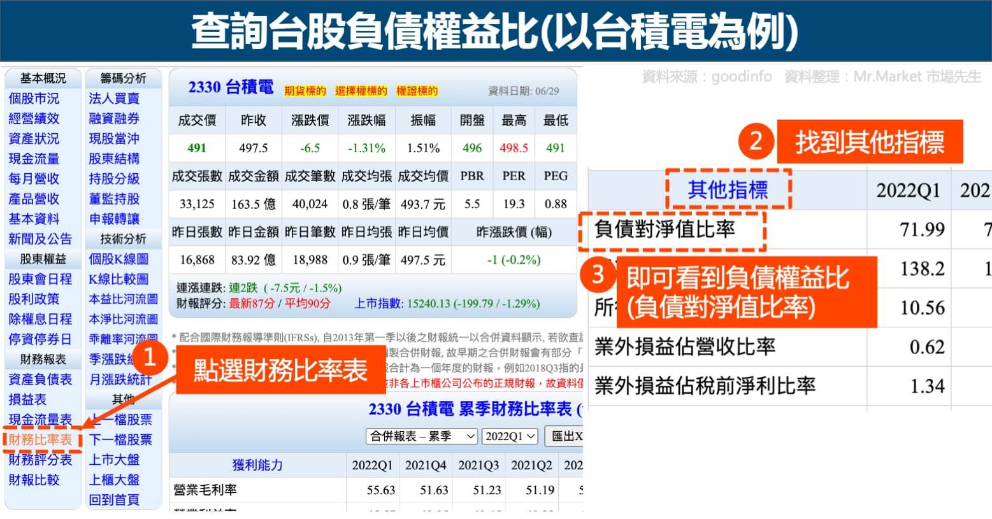Click 業外損益佔稅前淨利比率 row label
The image size is (992, 519).
(x=705, y=385)
